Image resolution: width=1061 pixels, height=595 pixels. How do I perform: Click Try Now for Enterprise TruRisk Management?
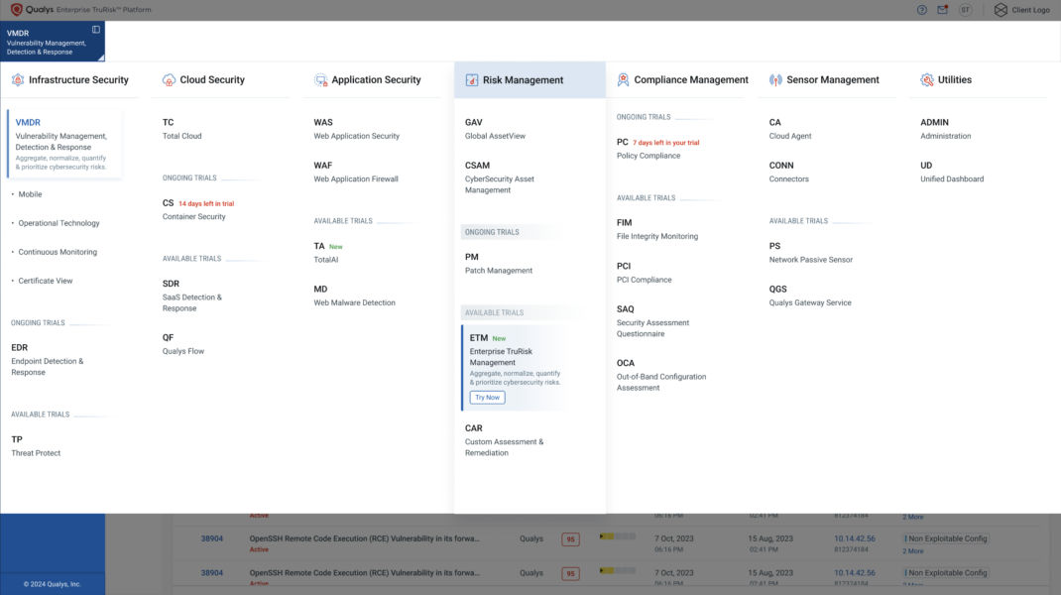click(x=487, y=396)
